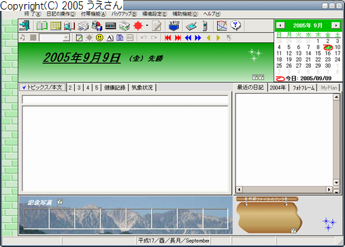Go to next entry with blue forward arrows
This screenshot has width=345, height=247.
pos(198,38)
